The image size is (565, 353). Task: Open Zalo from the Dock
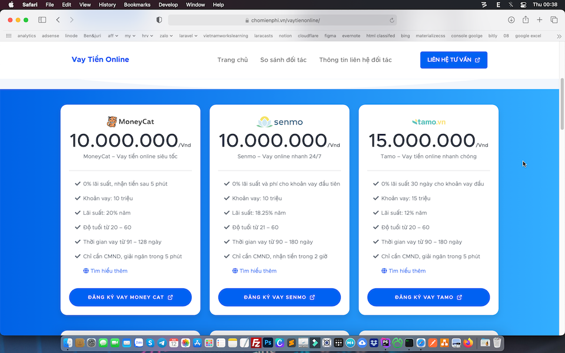(x=139, y=343)
